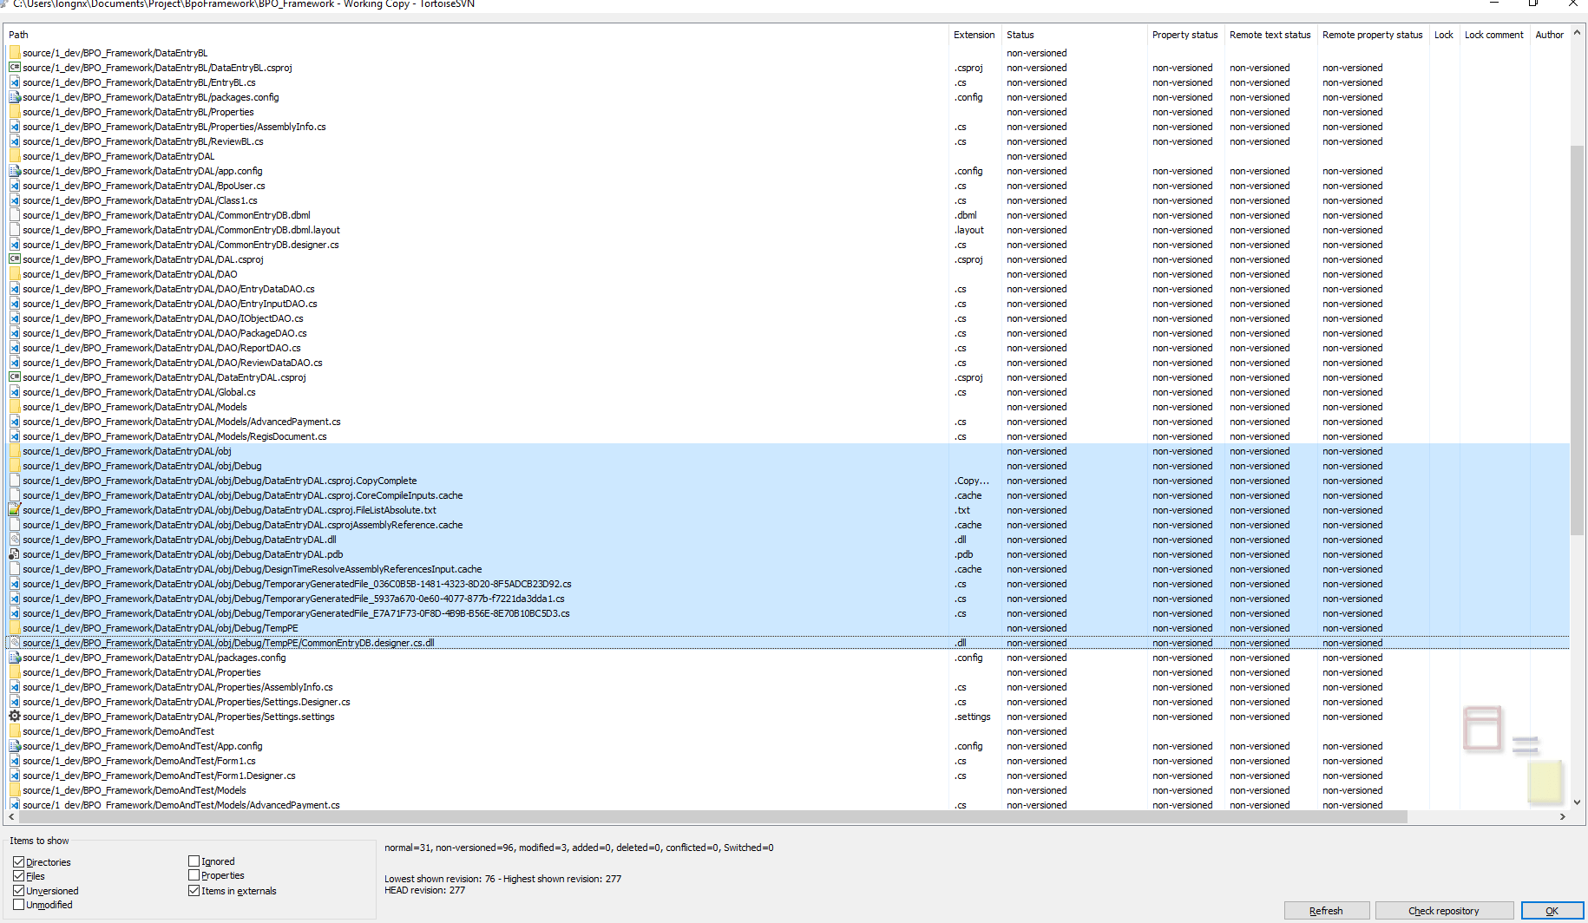Enable the Ignored checkbox
The image size is (1588, 923).
194,861
